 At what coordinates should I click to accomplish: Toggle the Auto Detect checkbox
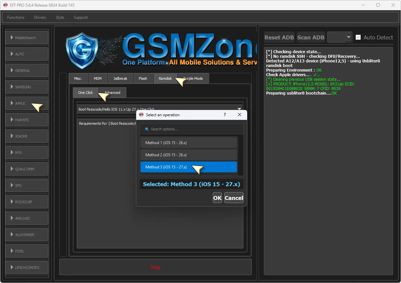coord(358,37)
